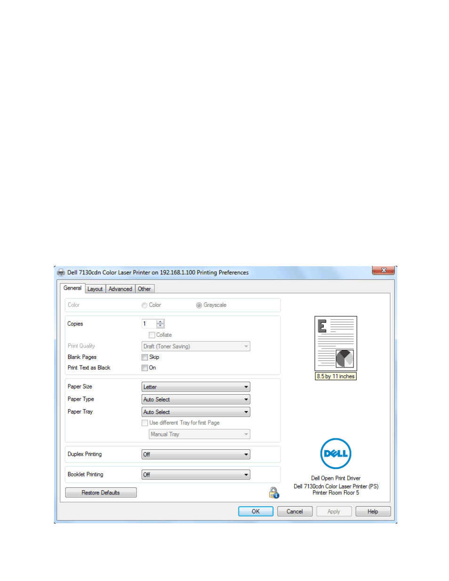Click the 'Dell 7130cdn Color Laser Printer (PS)' text

[336, 486]
